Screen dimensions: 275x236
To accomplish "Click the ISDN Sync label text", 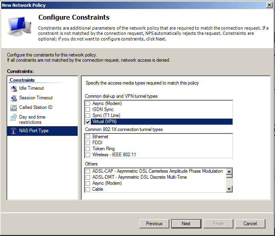I will pyautogui.click(x=103, y=109).
